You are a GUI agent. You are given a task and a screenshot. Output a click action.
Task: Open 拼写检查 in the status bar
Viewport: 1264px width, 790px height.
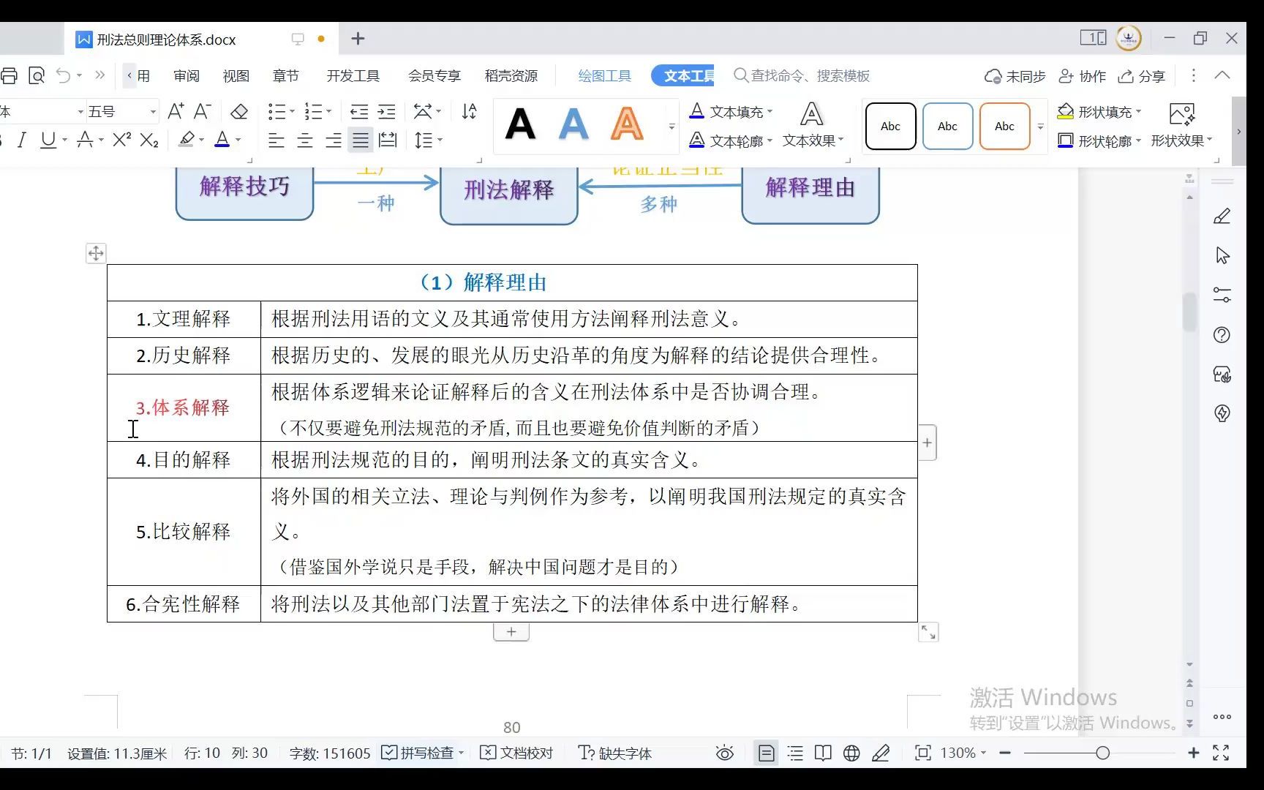[423, 753]
